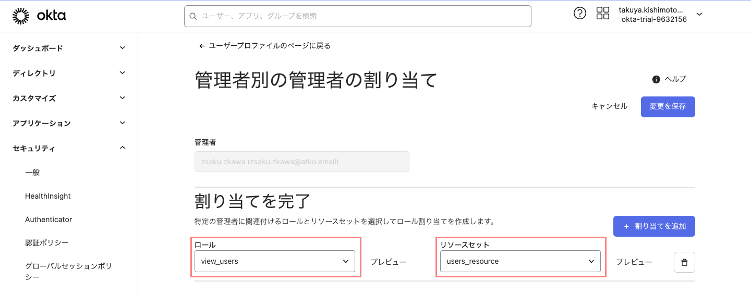Click search magnifier icon in search bar
Image resolution: width=751 pixels, height=293 pixels.
click(193, 16)
